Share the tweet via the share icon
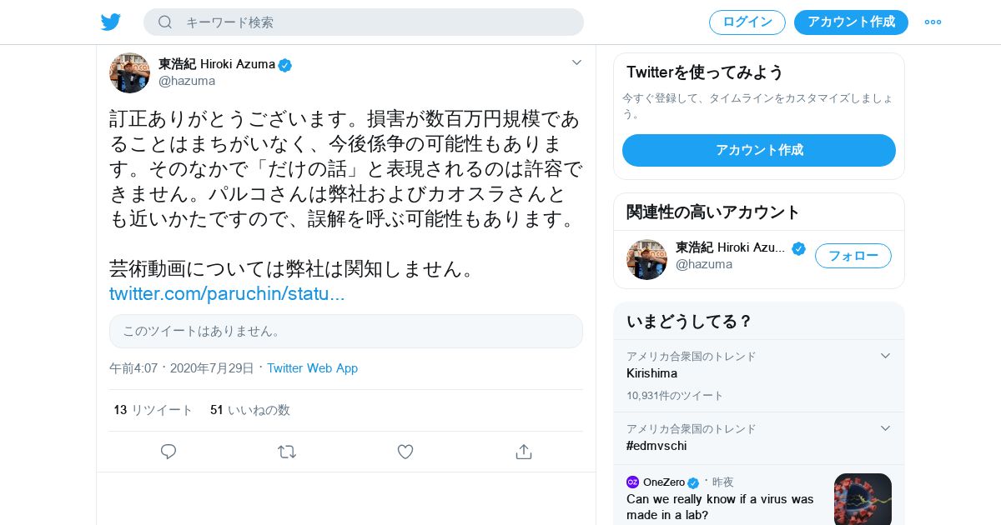This screenshot has height=525, width=1001. 524,452
